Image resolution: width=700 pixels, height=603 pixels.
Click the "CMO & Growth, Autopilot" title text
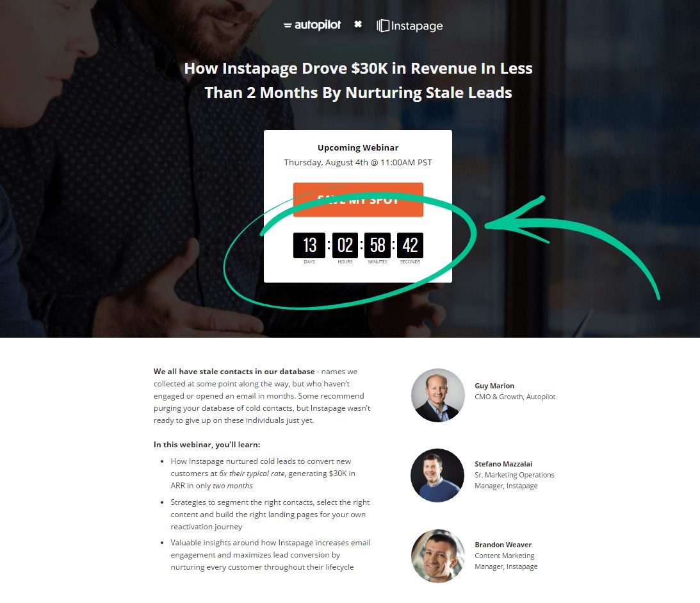point(515,397)
